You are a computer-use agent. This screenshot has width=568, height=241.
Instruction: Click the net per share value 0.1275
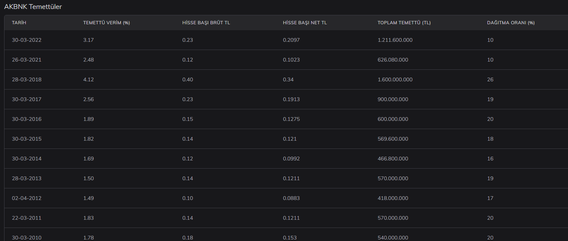291,119
